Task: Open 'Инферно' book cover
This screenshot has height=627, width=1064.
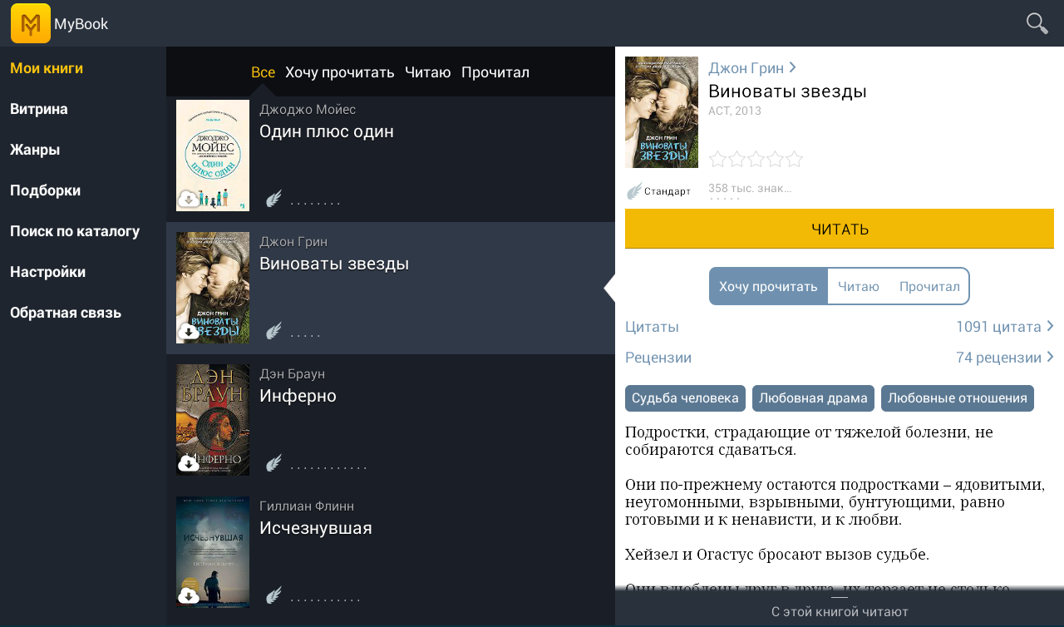Action: click(x=213, y=420)
